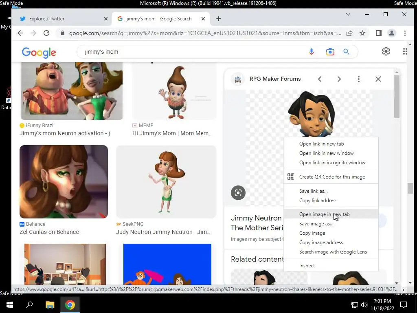The height and width of the screenshot is (313, 417).
Task: Open the volume control in system tray
Action: (x=364, y=305)
